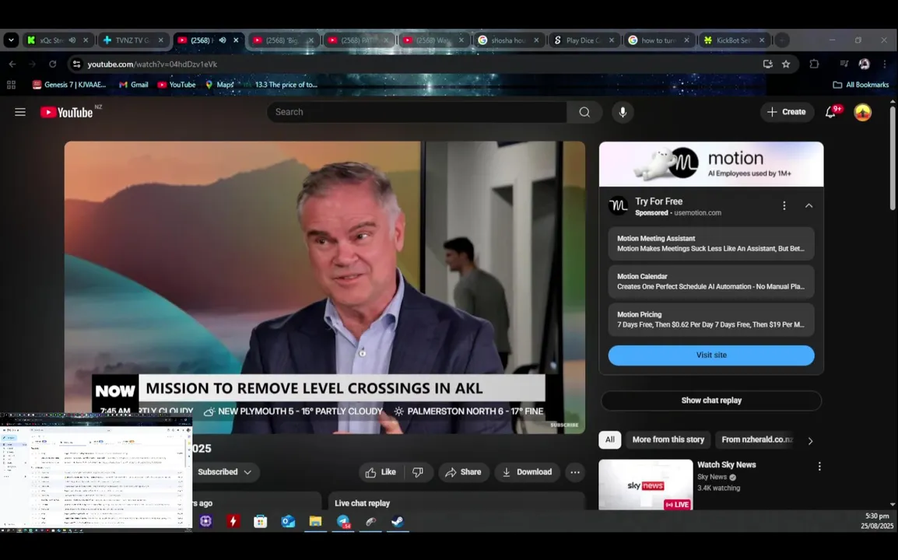Open the All Bookmarks folder
The width and height of the screenshot is (898, 560).
pos(861,85)
